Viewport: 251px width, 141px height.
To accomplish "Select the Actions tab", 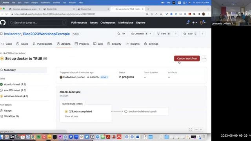I will pyautogui.click(x=64, y=44).
